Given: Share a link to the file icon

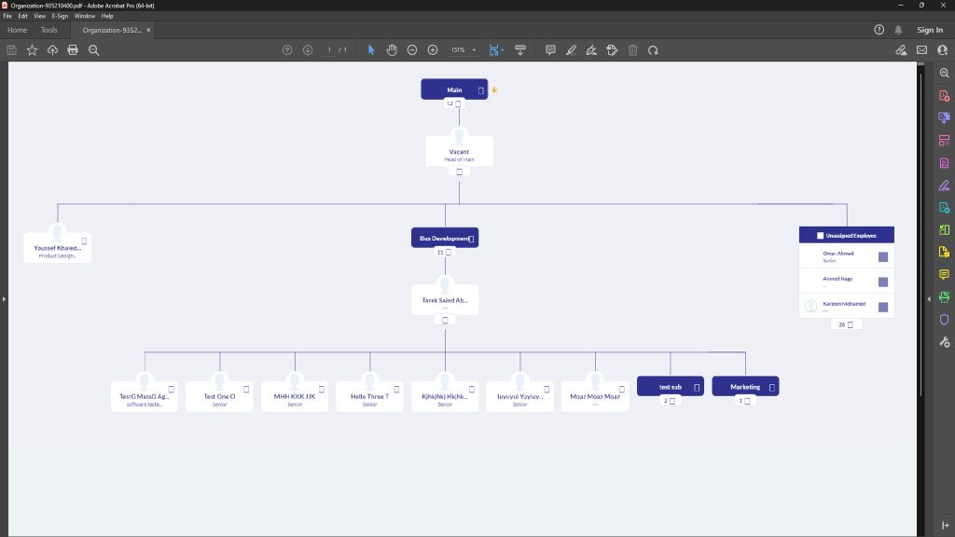Looking at the screenshot, I should pyautogui.click(x=901, y=50).
